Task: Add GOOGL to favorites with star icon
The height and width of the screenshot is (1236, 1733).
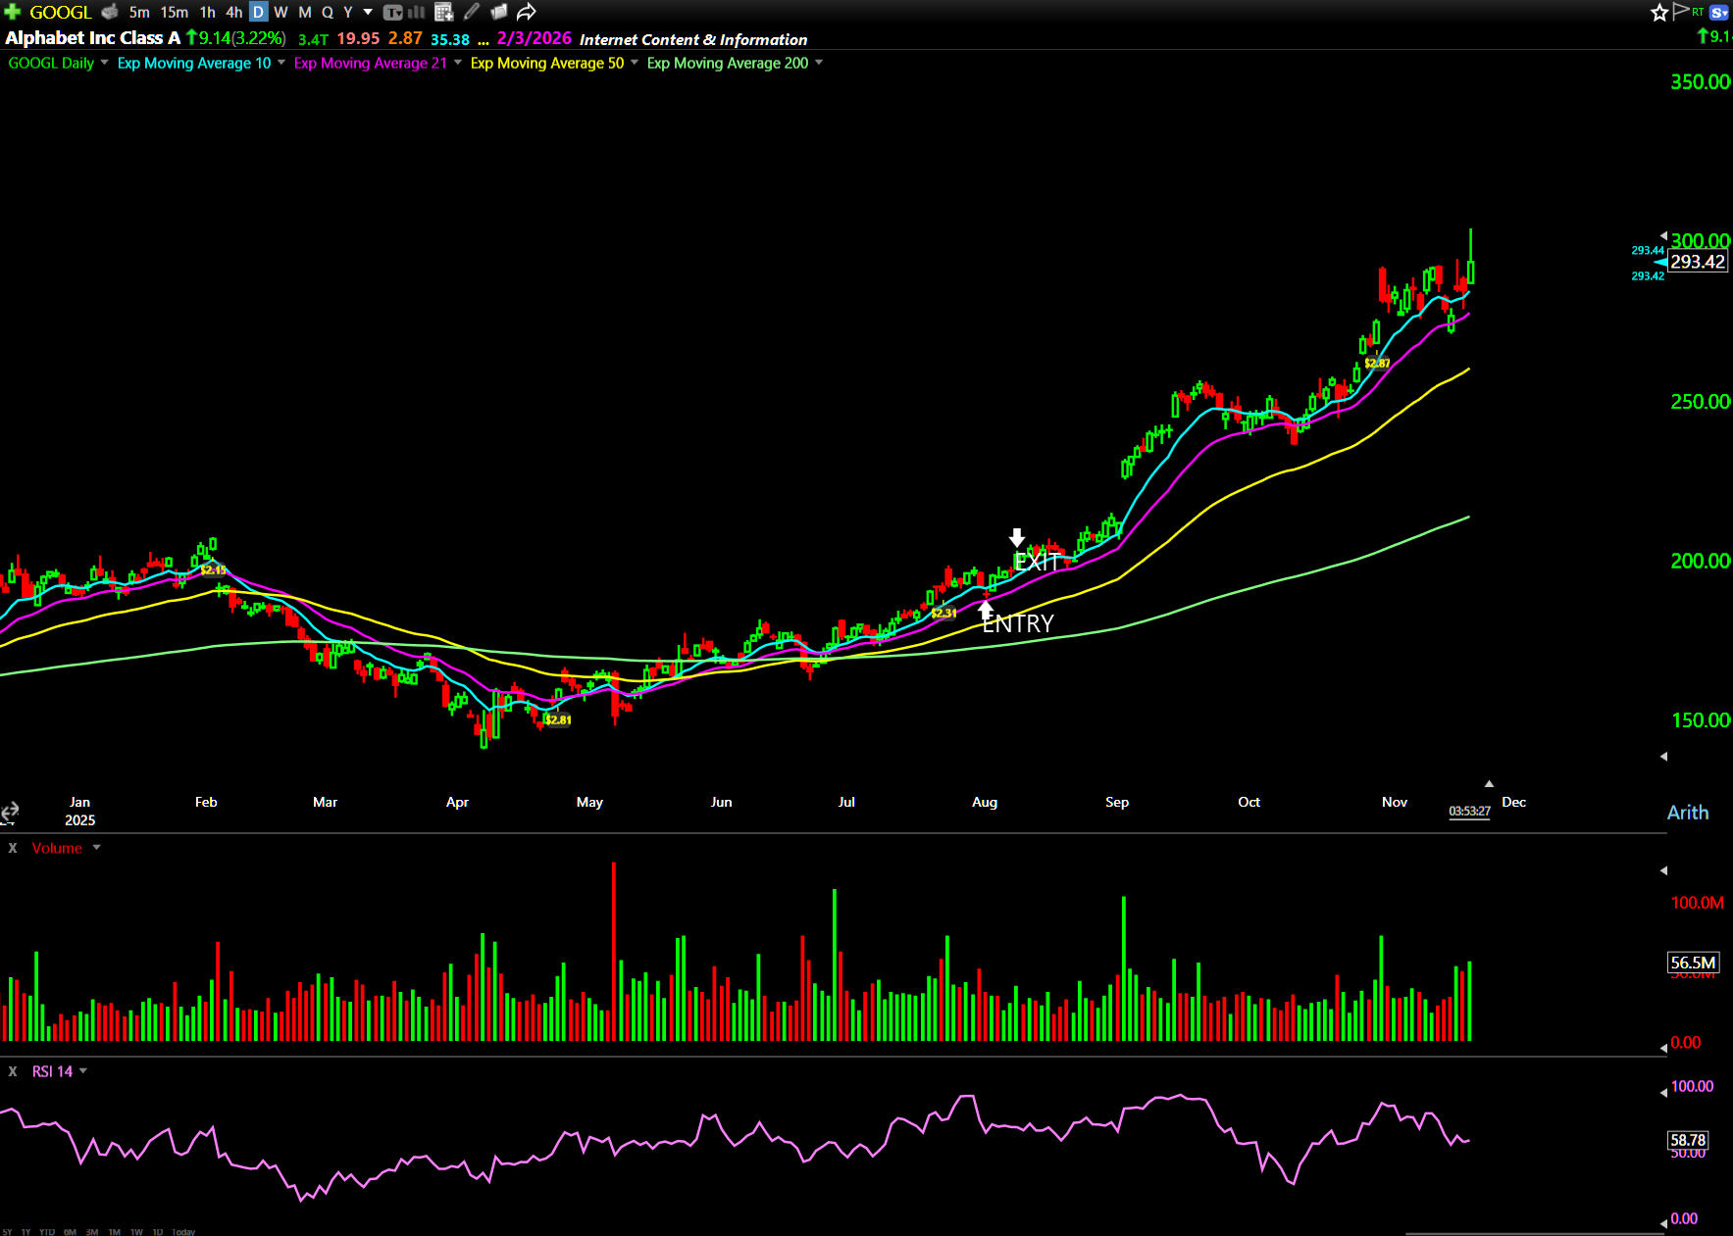Action: (1658, 12)
